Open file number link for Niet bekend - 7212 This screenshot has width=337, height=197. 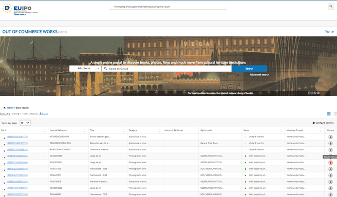pos(17,194)
